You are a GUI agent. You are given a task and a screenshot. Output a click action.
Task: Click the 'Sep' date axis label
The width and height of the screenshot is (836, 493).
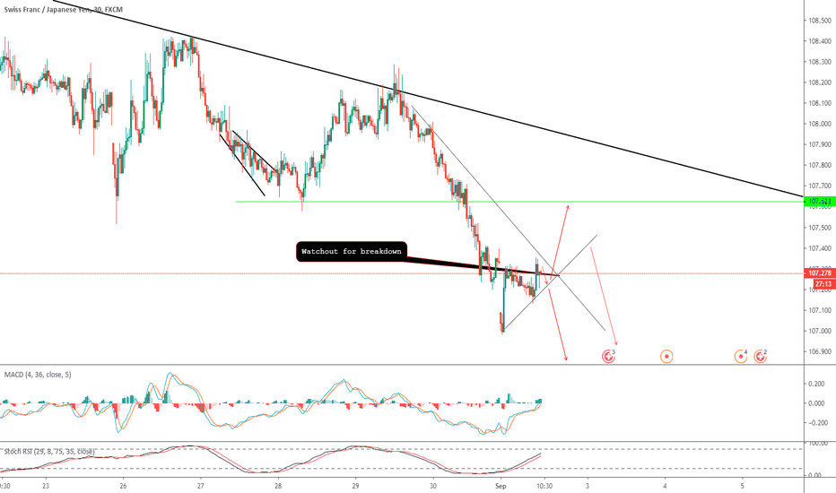(x=501, y=486)
